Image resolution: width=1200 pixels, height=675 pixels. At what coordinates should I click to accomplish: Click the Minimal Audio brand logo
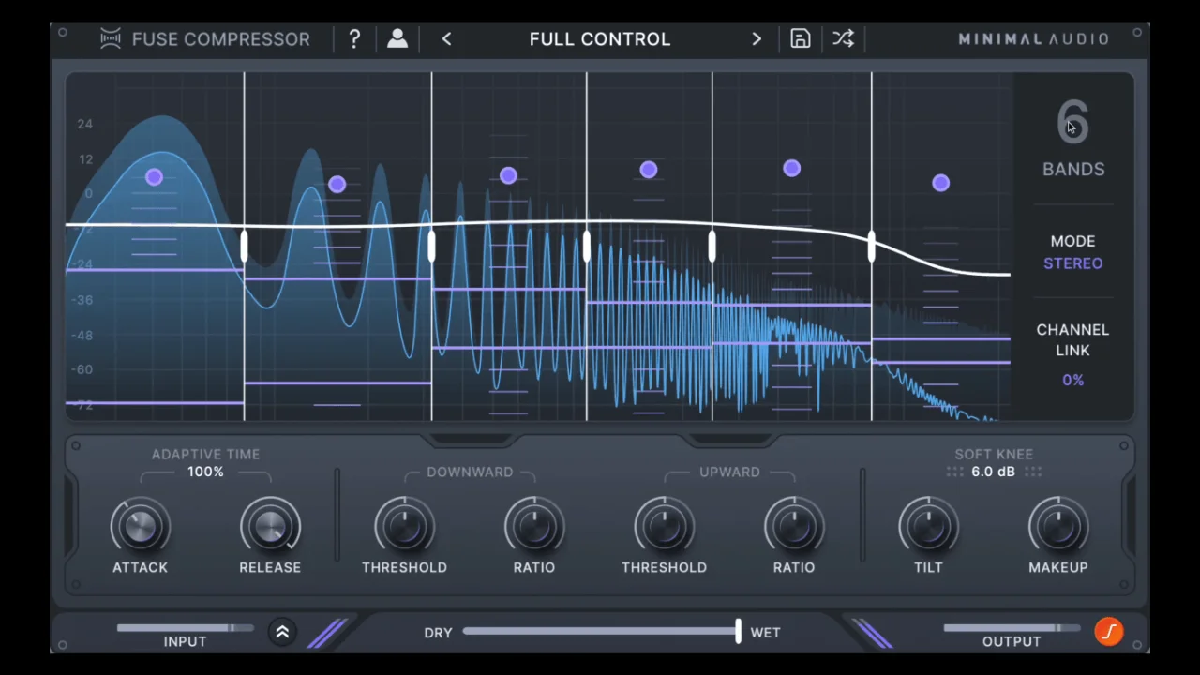pos(1033,38)
